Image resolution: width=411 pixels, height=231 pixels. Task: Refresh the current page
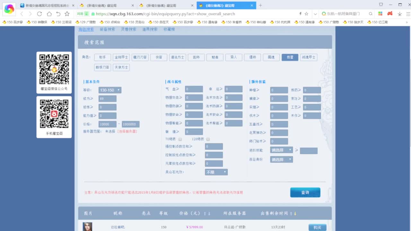pyautogui.click(x=39, y=14)
